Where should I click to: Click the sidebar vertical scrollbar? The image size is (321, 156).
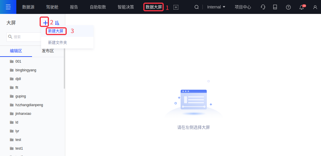(x=64, y=72)
